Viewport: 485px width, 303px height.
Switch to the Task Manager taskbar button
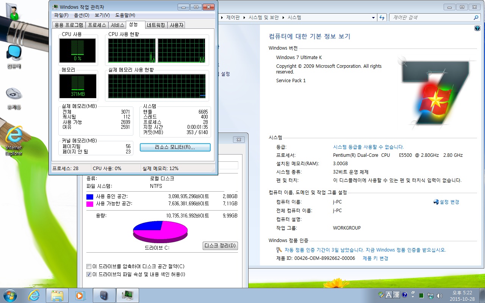[127, 295]
